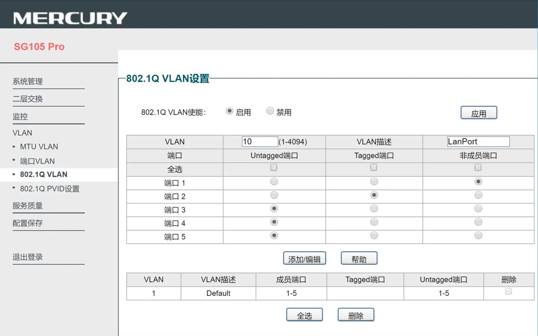Open the VLAN menu section
Image resolution: width=538 pixels, height=336 pixels.
22,133
